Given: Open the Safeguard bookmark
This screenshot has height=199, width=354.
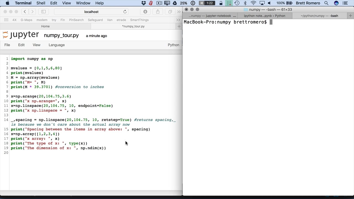Looking at the screenshot, I should pos(95,20).
